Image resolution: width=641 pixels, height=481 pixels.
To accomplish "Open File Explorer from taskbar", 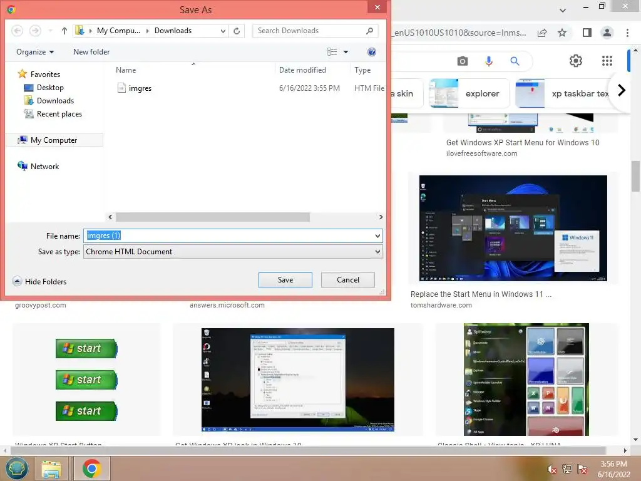I will (51, 468).
